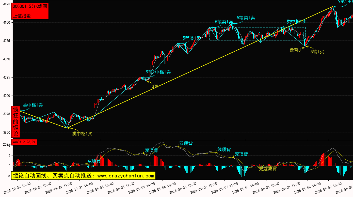Select the 盘背J signal label
This screenshot has height=197, width=353.
click(295, 50)
